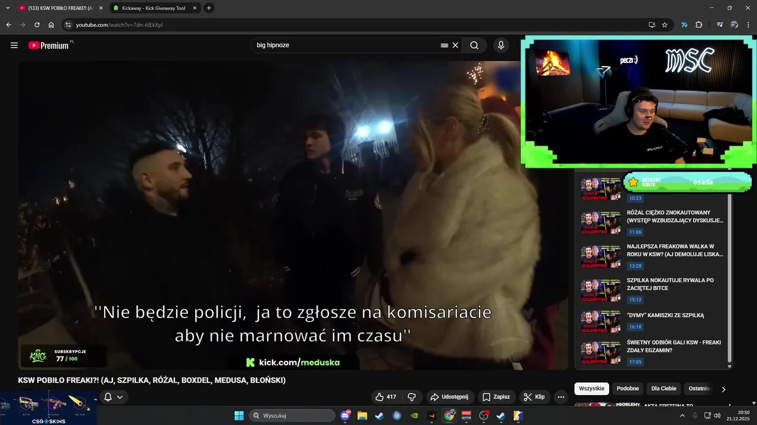The image size is (757, 425).
Task: Bookmark this page with the star
Action: point(665,25)
